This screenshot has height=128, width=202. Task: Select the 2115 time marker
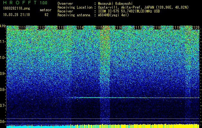(x=99, y=28)
